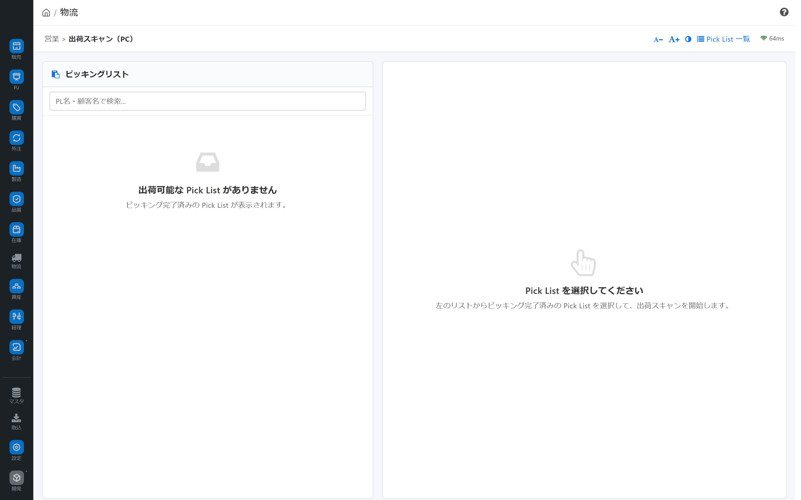Decrease font size with A− icon
The image size is (801, 500).
pos(658,39)
